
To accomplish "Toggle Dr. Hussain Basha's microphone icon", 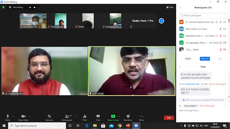I will click(x=220, y=22).
